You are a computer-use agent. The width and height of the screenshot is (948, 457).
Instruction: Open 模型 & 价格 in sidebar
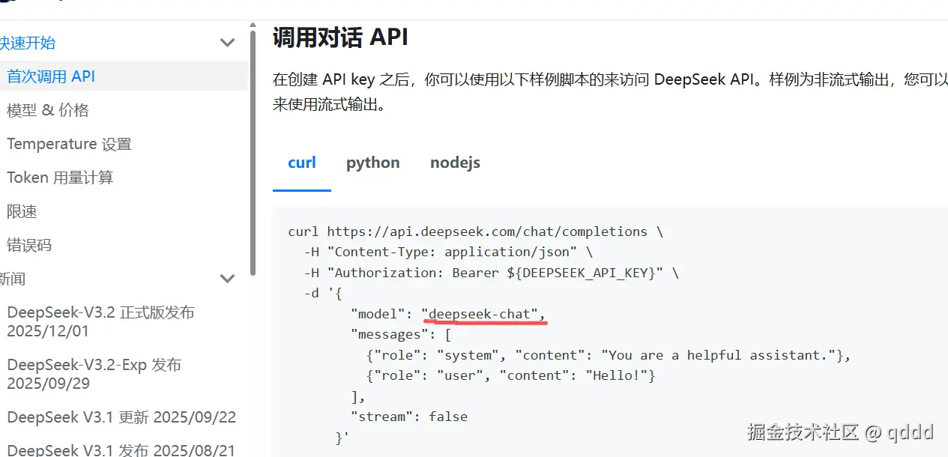tap(48, 110)
